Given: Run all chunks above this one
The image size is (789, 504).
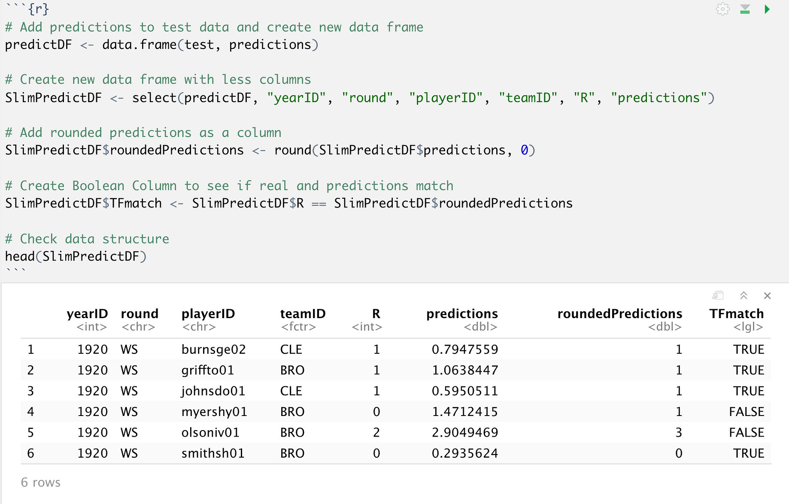Looking at the screenshot, I should [x=745, y=9].
